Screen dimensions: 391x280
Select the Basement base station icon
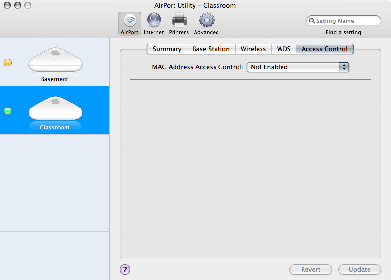pos(55,60)
